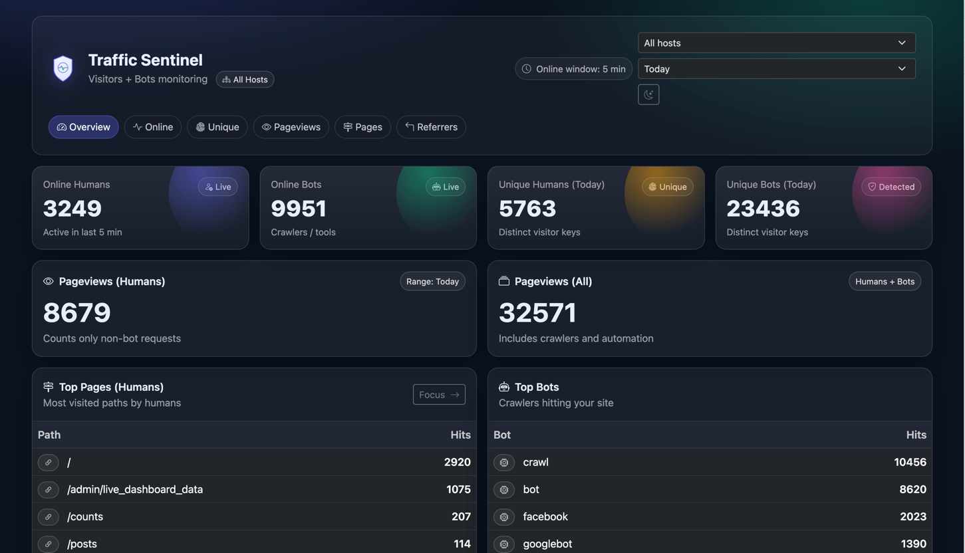Click the Traffic Sentinel shield logo
This screenshot has width=965, height=553.
tap(63, 68)
